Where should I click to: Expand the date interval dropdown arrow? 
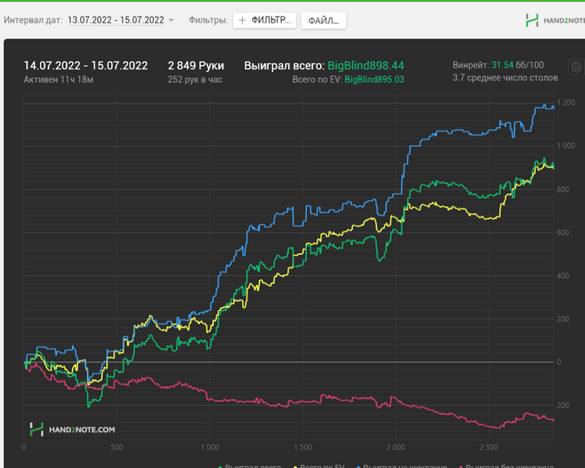click(171, 20)
